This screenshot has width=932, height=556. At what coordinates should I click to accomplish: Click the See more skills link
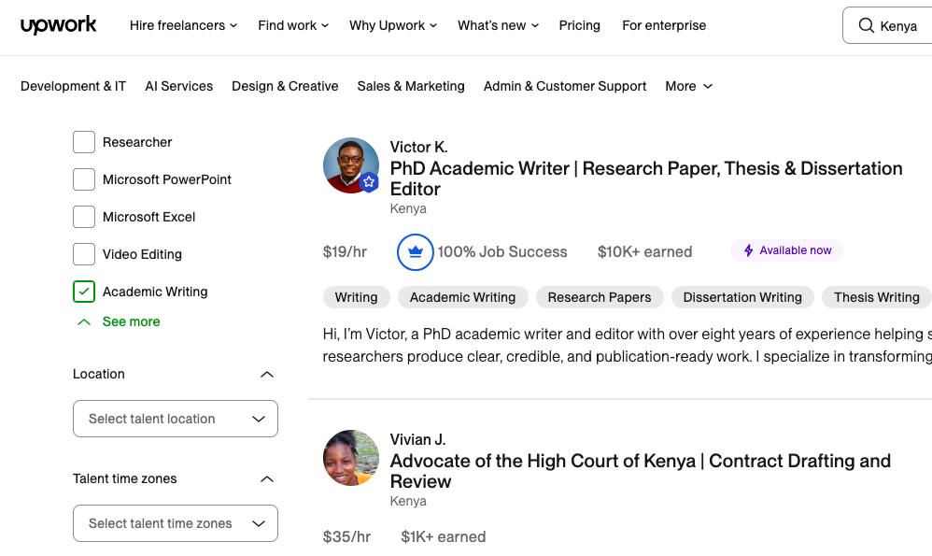click(x=131, y=321)
